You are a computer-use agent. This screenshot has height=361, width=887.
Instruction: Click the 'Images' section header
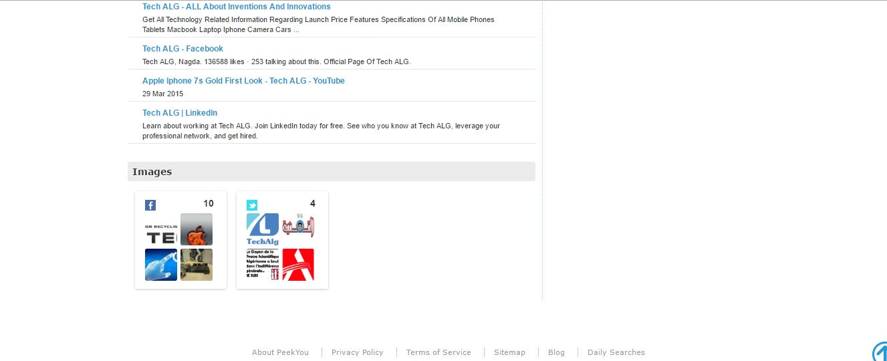(x=332, y=171)
